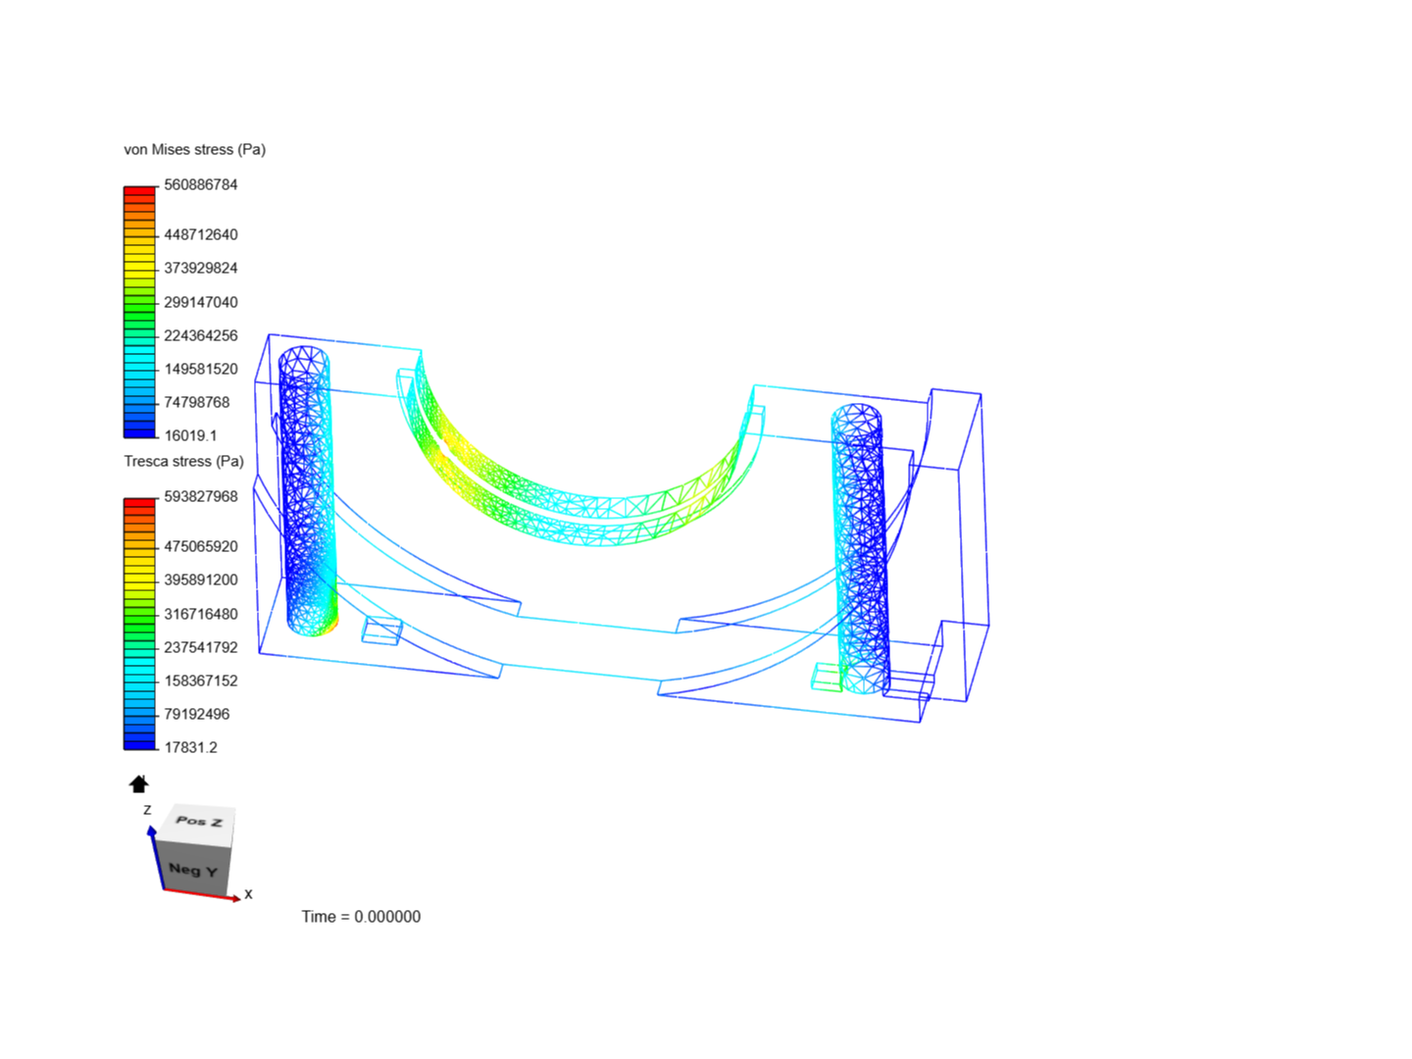Click the Tresca stress color bar
The height and width of the screenshot is (1059, 1412).
[x=139, y=624]
